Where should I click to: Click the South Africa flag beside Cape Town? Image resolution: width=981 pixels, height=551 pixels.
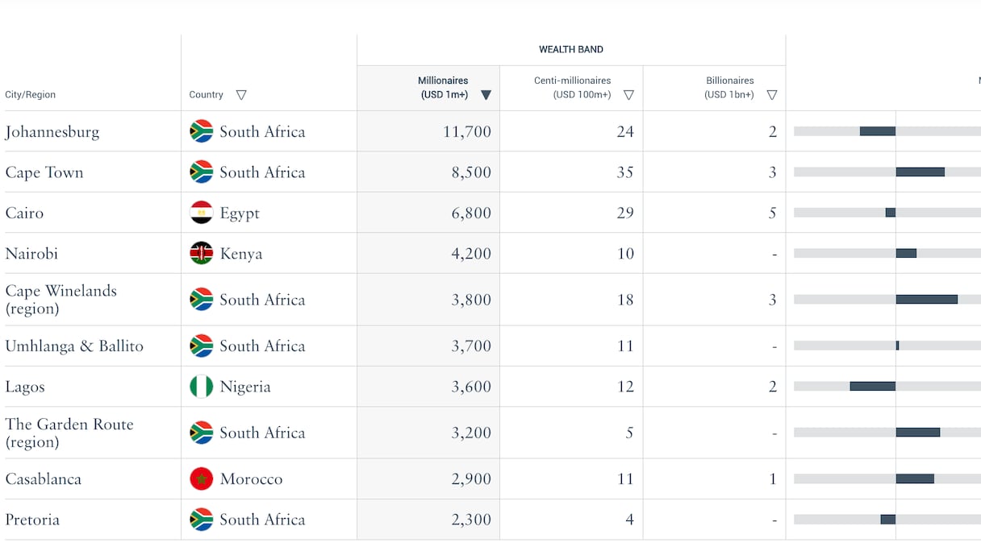[201, 172]
